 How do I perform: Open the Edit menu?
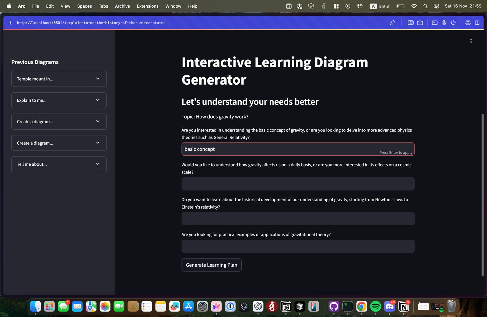click(x=50, y=6)
